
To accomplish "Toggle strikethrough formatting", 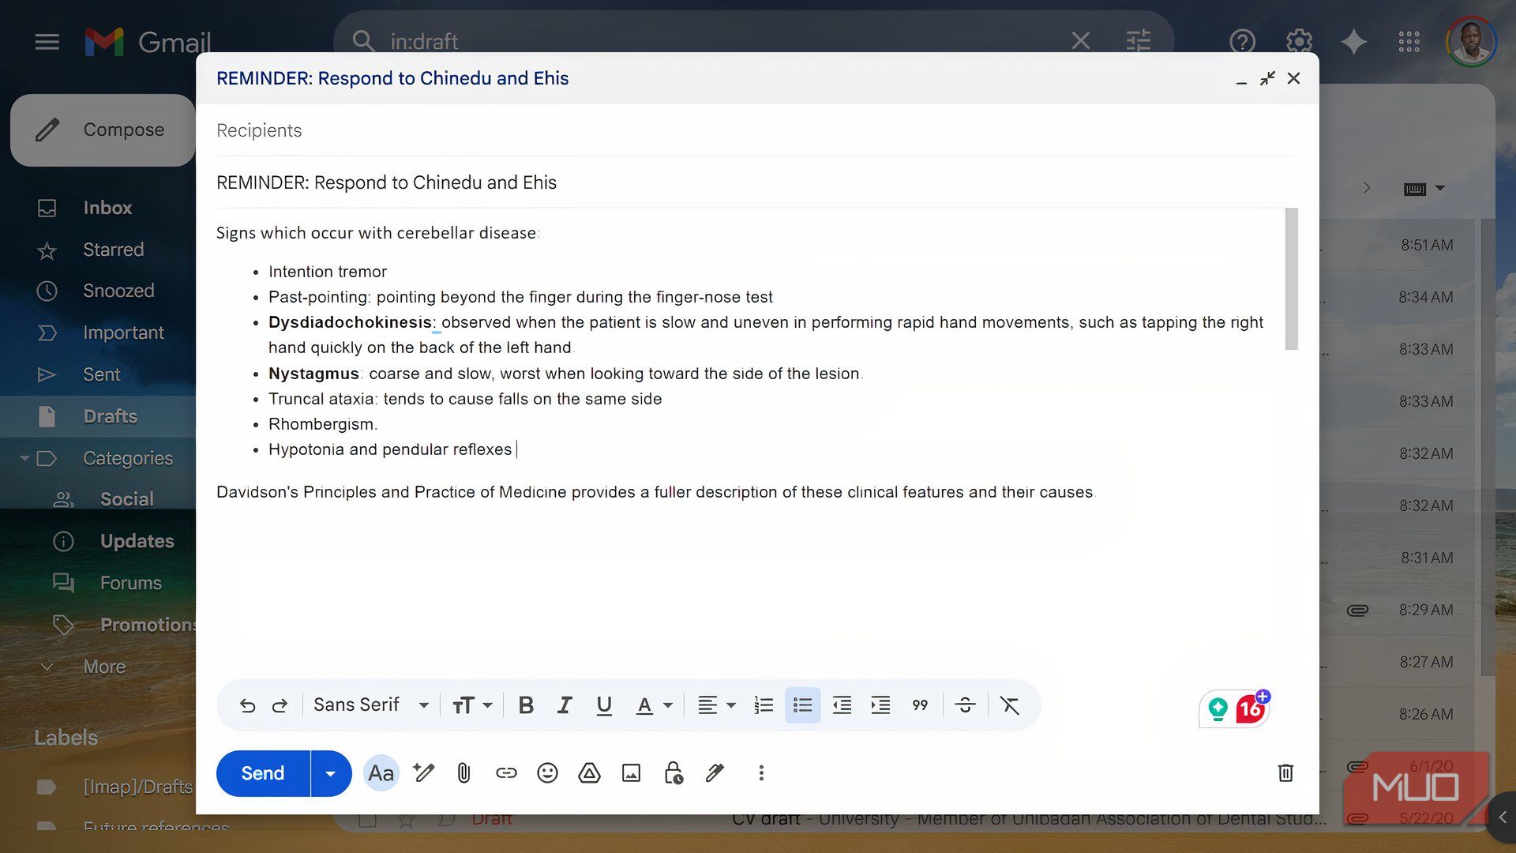I will point(965,705).
